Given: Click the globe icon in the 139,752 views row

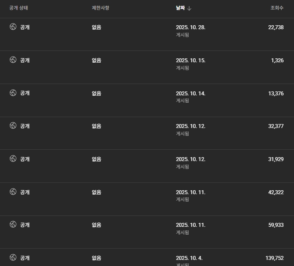Looking at the screenshot, I should click(x=13, y=258).
